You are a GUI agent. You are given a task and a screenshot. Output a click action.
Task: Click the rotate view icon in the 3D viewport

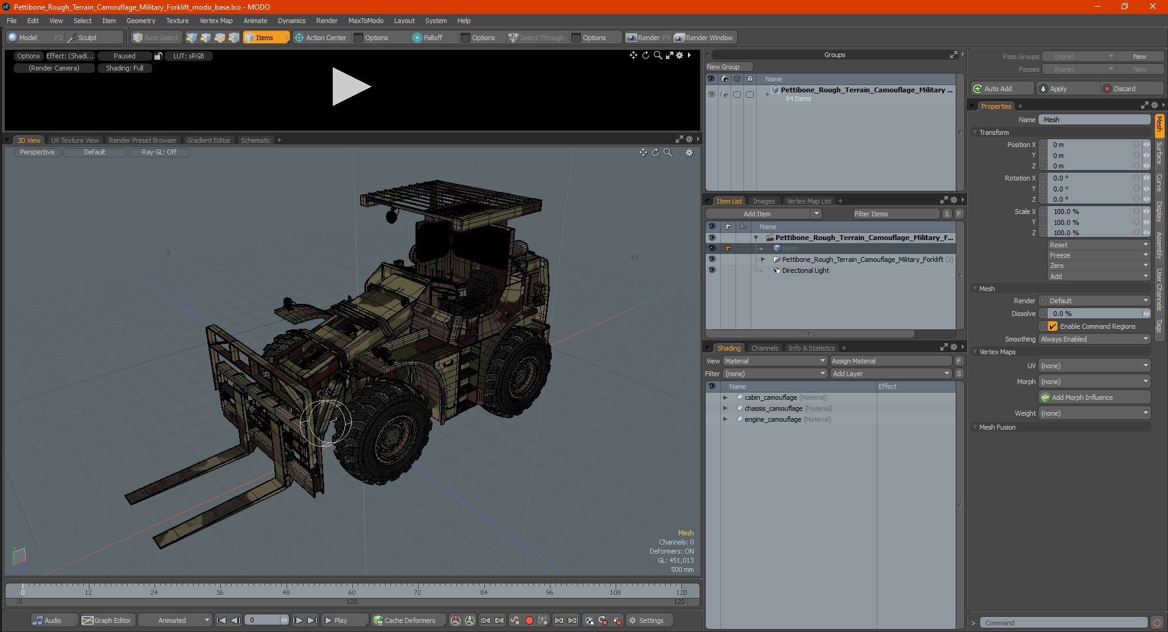[x=655, y=153]
